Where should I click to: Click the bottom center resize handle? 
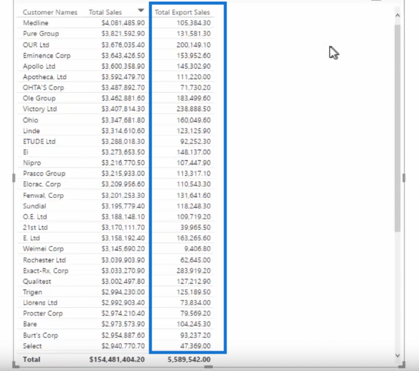click(209, 367)
